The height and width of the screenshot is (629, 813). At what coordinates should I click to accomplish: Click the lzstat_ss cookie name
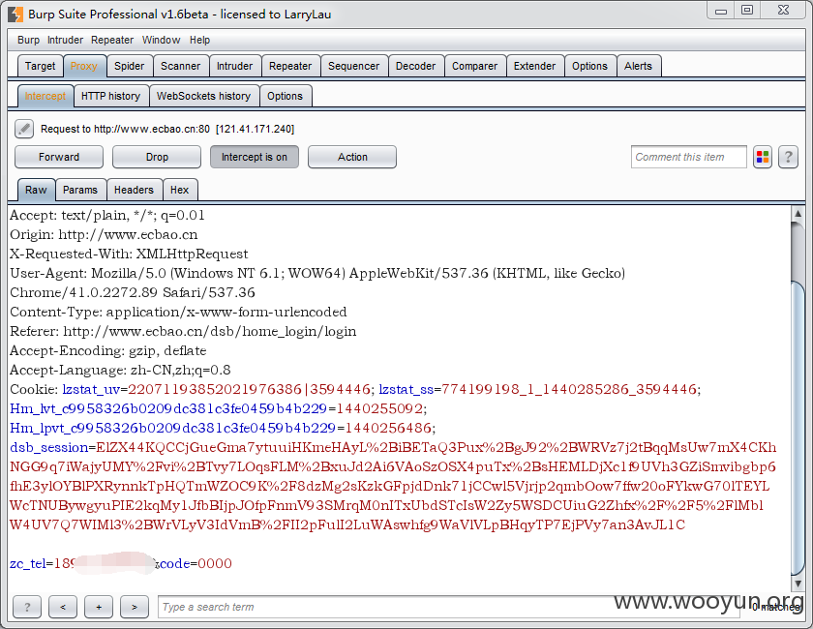(406, 389)
